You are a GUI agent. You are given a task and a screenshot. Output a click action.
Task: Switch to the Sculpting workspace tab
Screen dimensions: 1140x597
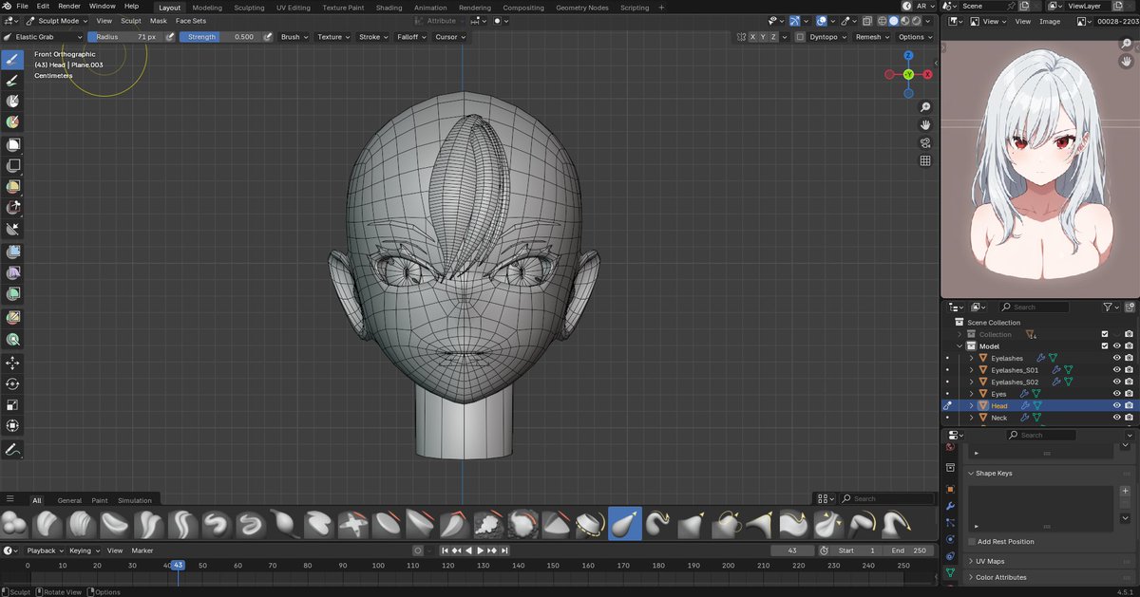(250, 8)
